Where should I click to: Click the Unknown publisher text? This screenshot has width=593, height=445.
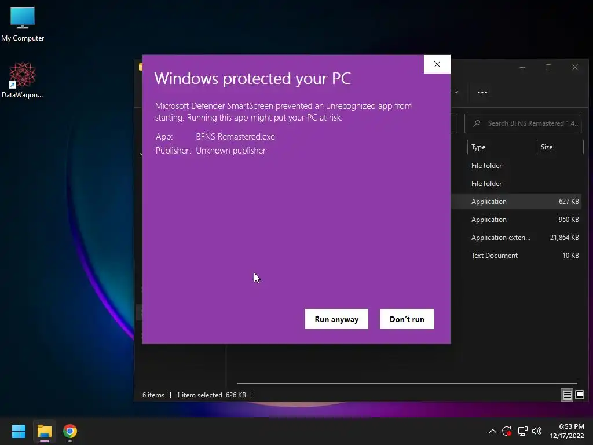point(230,151)
